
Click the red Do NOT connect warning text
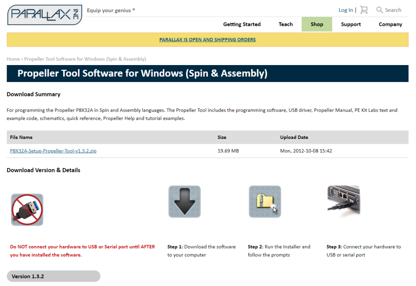[82, 251]
